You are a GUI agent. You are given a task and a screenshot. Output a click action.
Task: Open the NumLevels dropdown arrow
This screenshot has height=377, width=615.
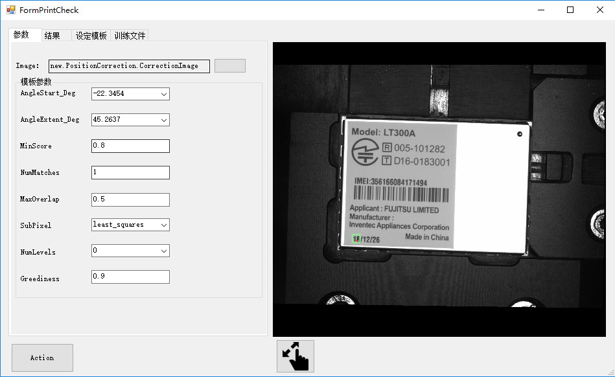164,251
